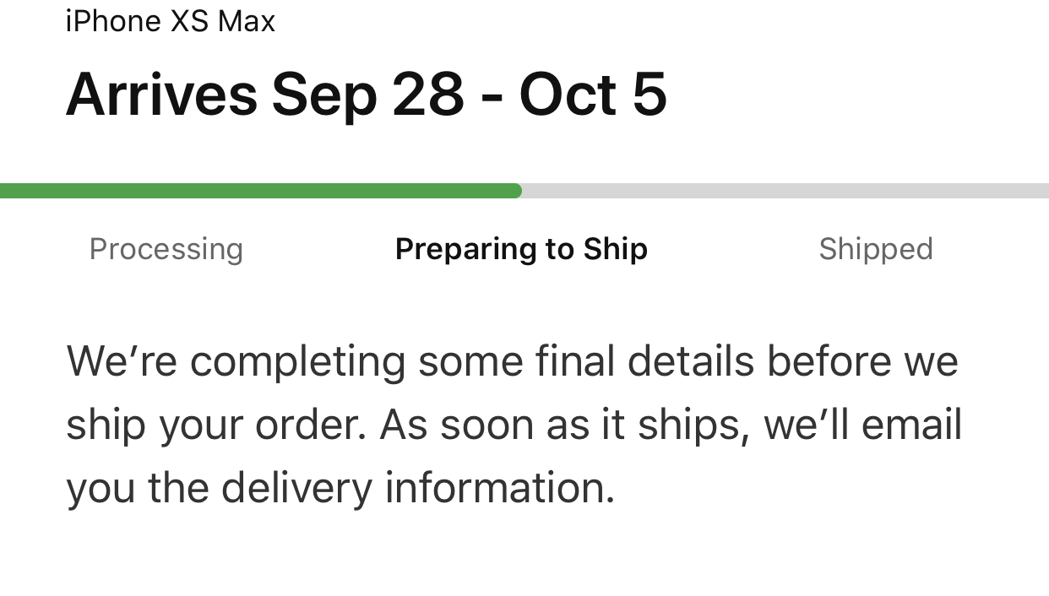Click the word email in the message

click(912, 424)
